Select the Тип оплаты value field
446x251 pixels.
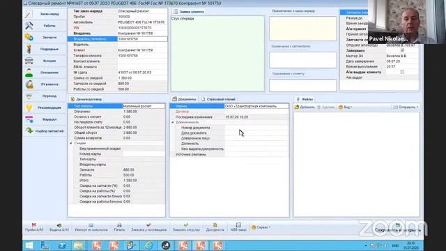click(x=144, y=106)
